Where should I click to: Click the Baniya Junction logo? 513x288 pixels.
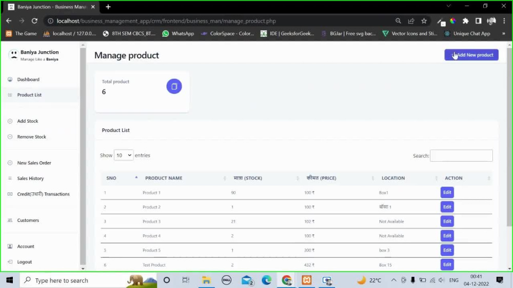pos(13,54)
